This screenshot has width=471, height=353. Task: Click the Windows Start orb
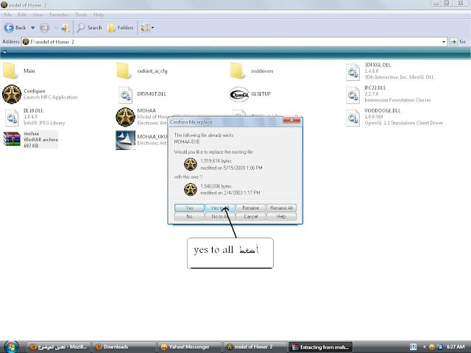point(12,346)
